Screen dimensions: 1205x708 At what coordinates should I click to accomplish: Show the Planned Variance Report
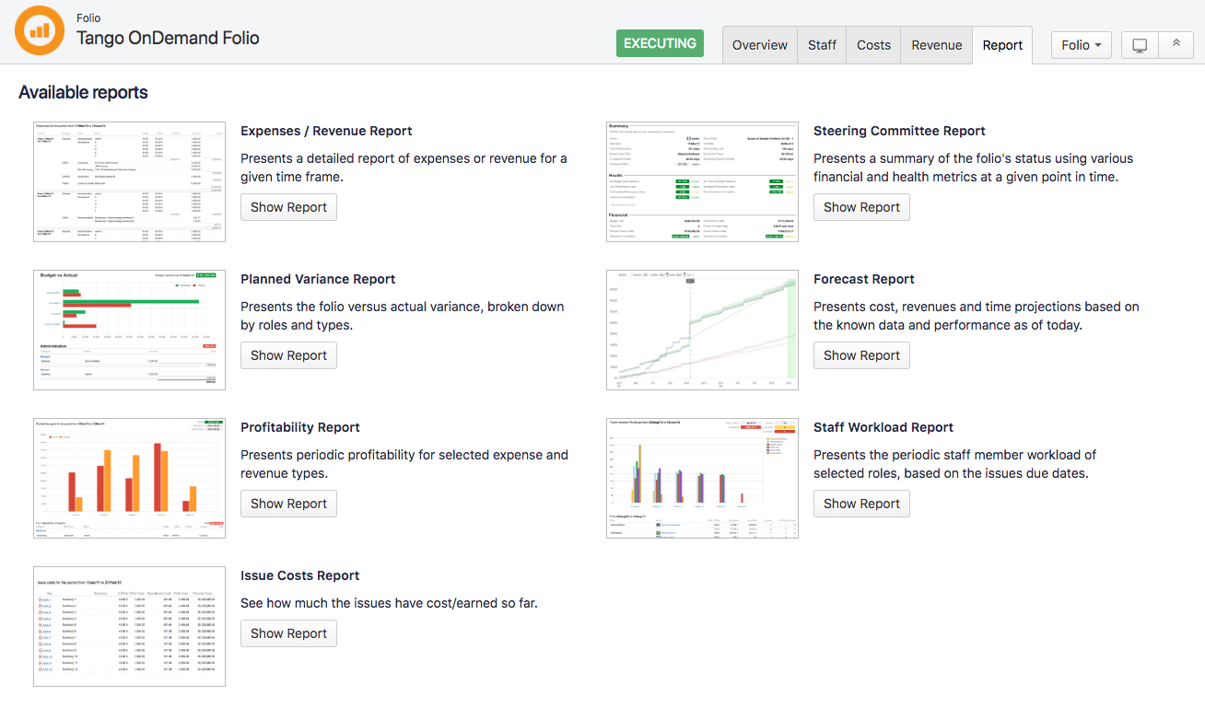288,355
